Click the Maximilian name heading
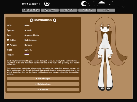This screenshot has width=137, height=102. (x=43, y=20)
